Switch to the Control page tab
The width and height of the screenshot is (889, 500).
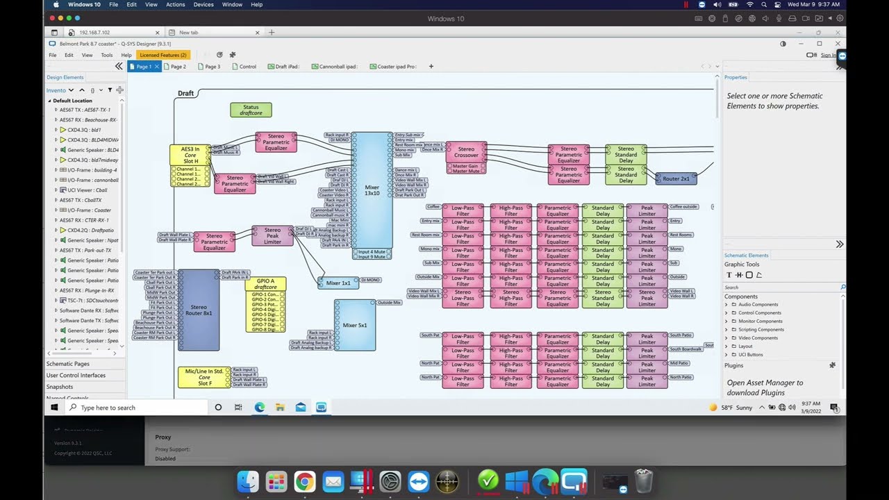243,67
